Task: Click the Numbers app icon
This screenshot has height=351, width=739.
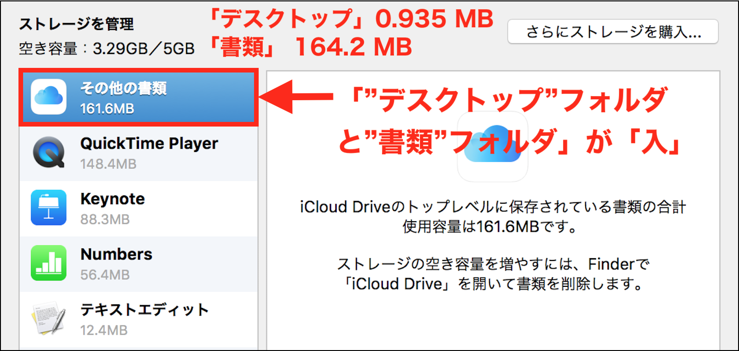Action: coord(48,263)
